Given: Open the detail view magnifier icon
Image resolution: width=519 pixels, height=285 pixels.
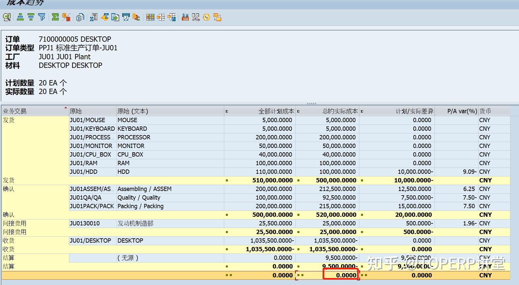Looking at the screenshot, I should (x=7, y=17).
